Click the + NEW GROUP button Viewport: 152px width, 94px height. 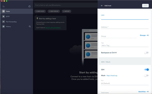click(x=54, y=11)
